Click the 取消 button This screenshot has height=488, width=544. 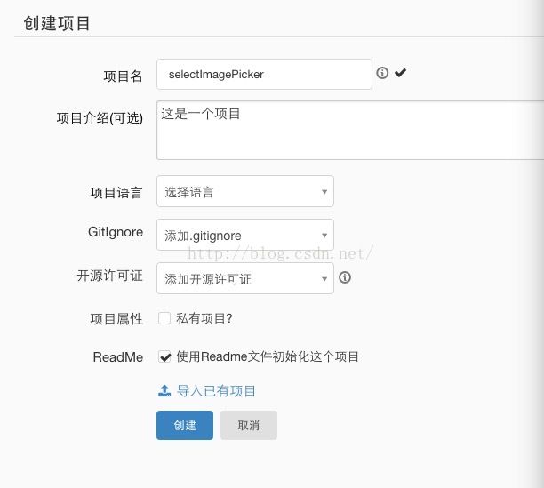coord(249,425)
